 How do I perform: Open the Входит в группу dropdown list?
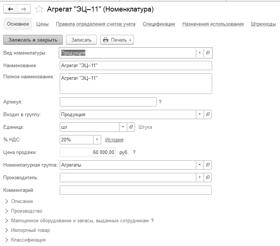point(200,114)
